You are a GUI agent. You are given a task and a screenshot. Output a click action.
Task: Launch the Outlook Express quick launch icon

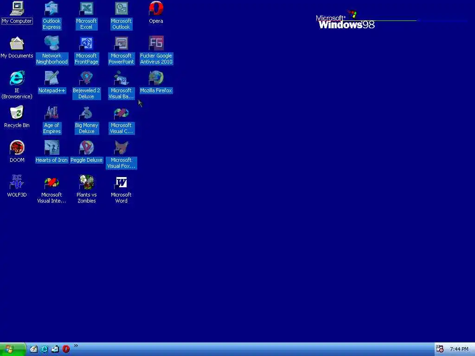coord(55,350)
